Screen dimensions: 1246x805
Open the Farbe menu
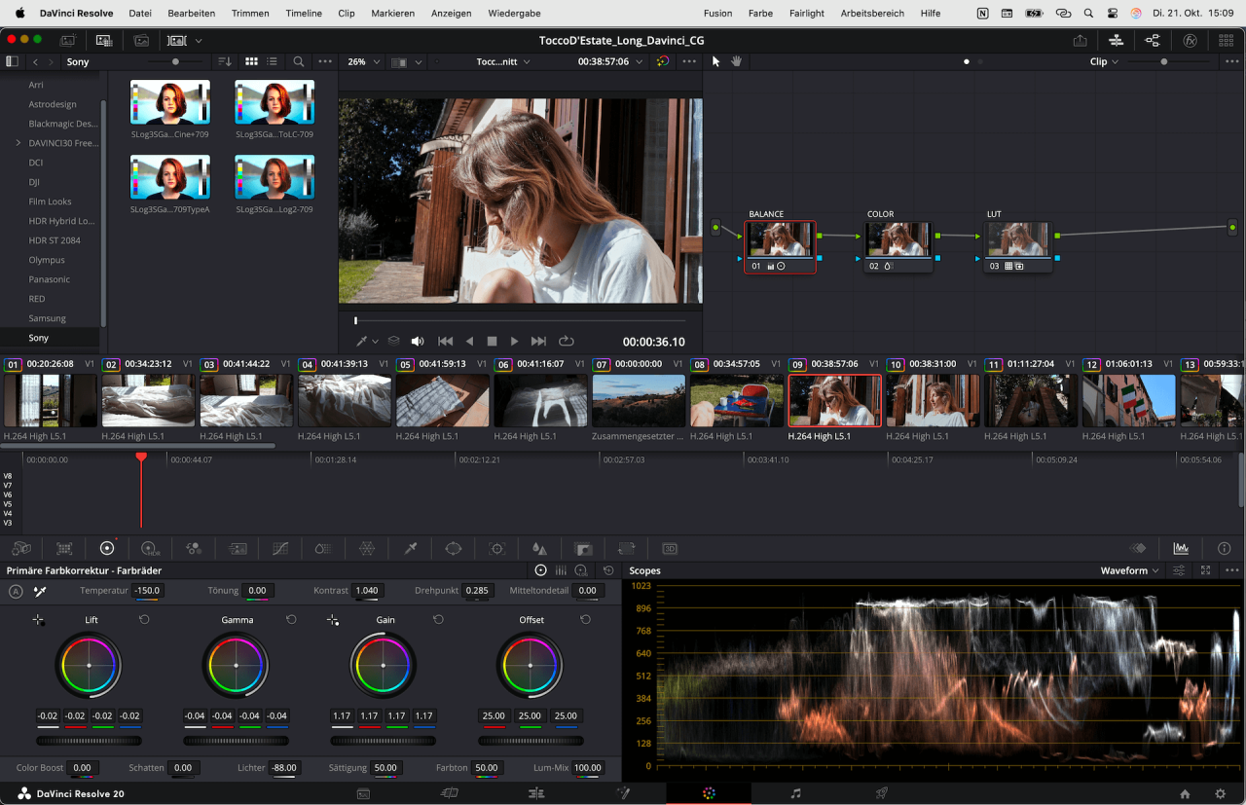[760, 14]
